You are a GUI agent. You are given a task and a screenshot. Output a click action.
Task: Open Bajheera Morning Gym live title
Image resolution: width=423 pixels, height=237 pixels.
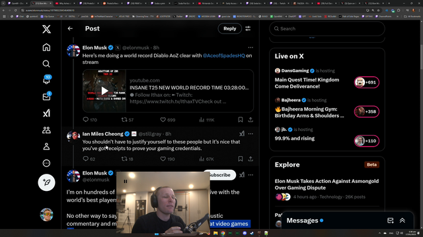[309, 113]
